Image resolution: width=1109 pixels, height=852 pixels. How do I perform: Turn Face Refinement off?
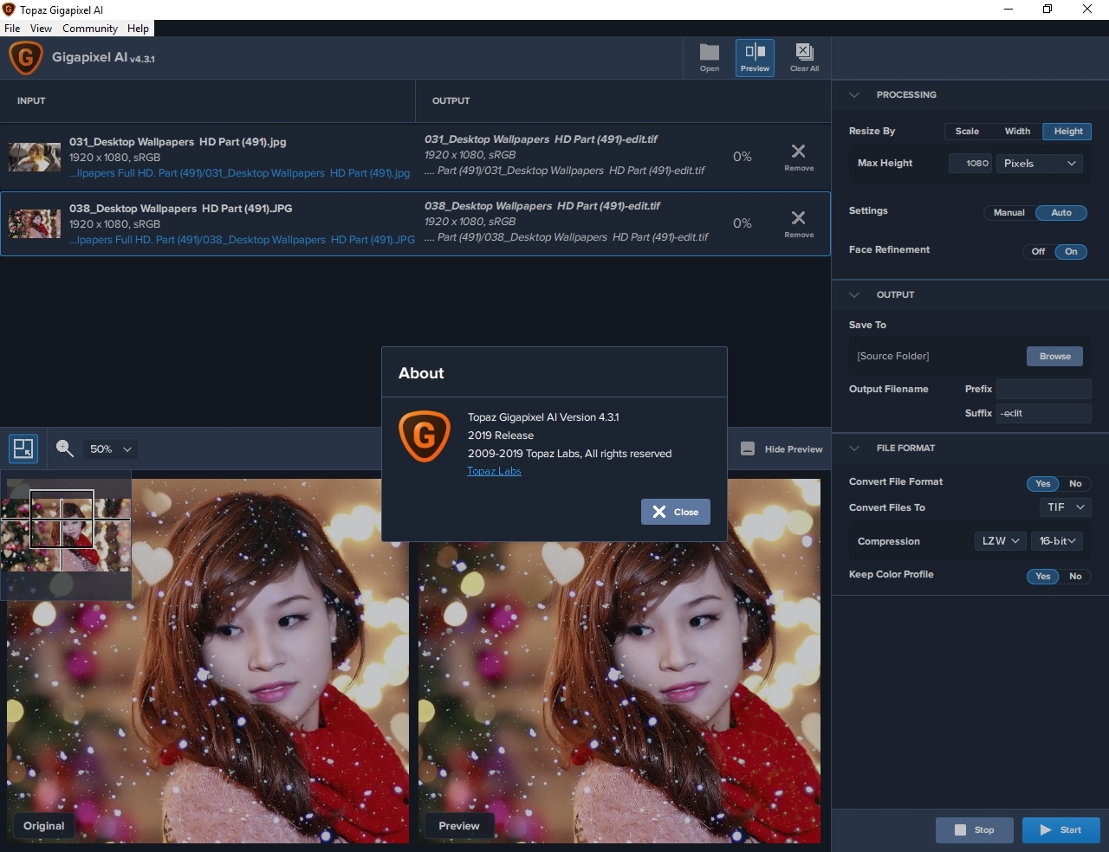click(x=1038, y=251)
